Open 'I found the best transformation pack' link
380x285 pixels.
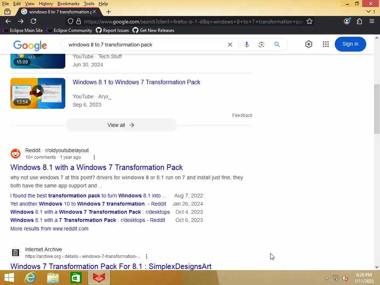(x=88, y=196)
